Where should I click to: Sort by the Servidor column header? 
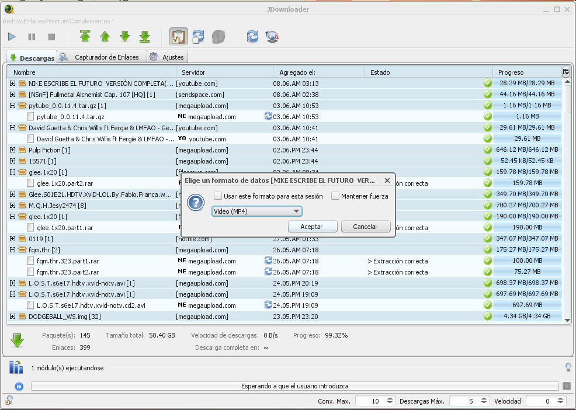pos(225,72)
